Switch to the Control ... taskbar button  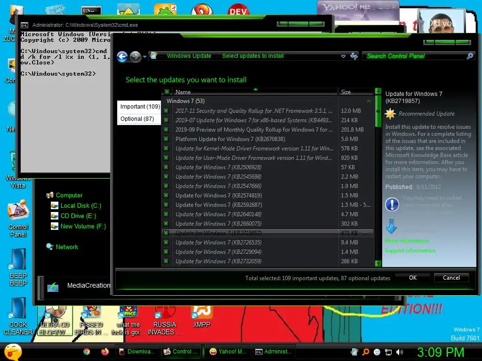click(x=181, y=352)
